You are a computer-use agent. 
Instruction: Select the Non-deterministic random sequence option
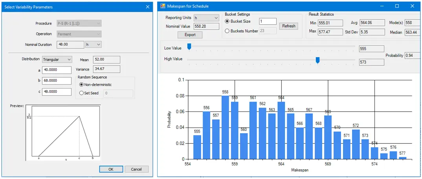pos(81,85)
